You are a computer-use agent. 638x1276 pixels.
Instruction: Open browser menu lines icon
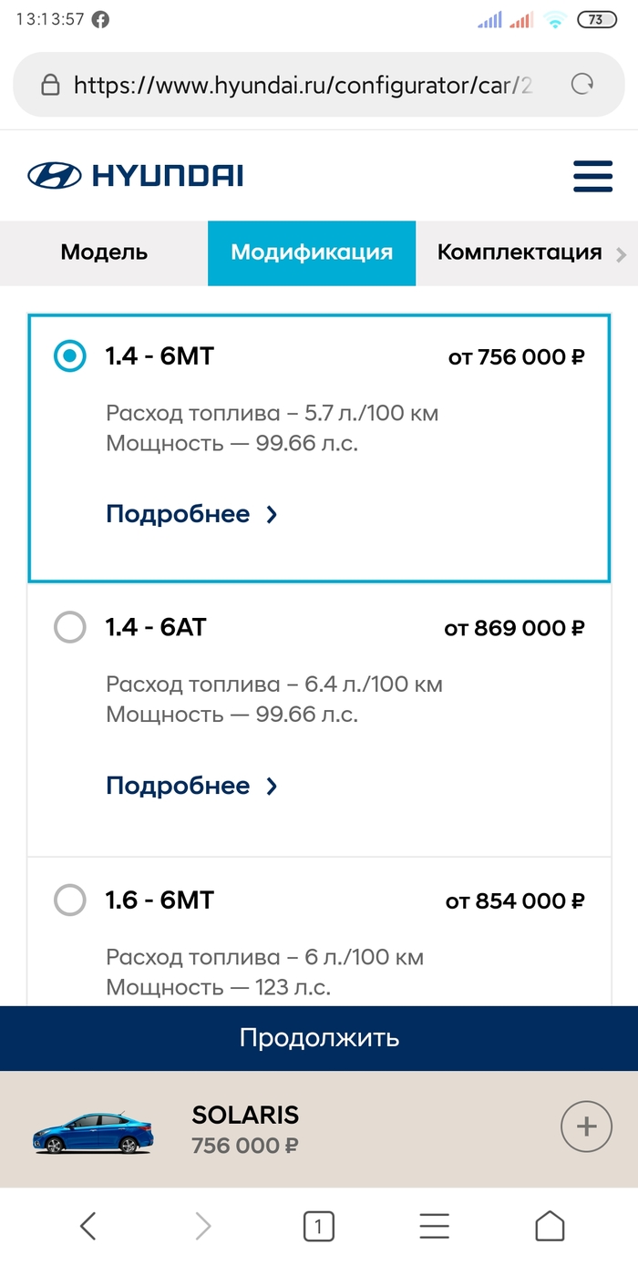434,1226
